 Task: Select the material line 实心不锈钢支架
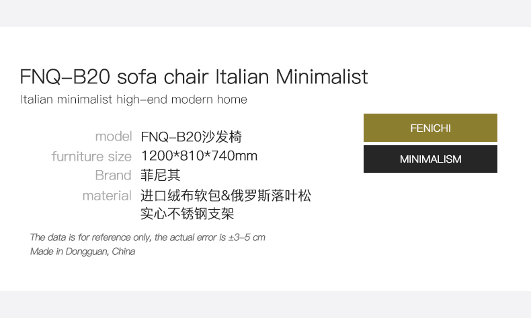pyautogui.click(x=188, y=214)
